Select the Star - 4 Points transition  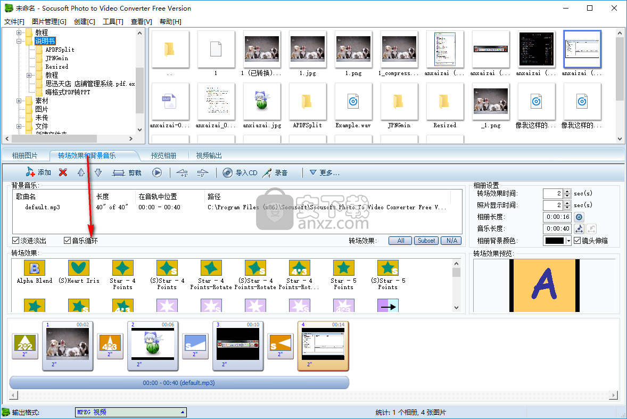click(123, 275)
